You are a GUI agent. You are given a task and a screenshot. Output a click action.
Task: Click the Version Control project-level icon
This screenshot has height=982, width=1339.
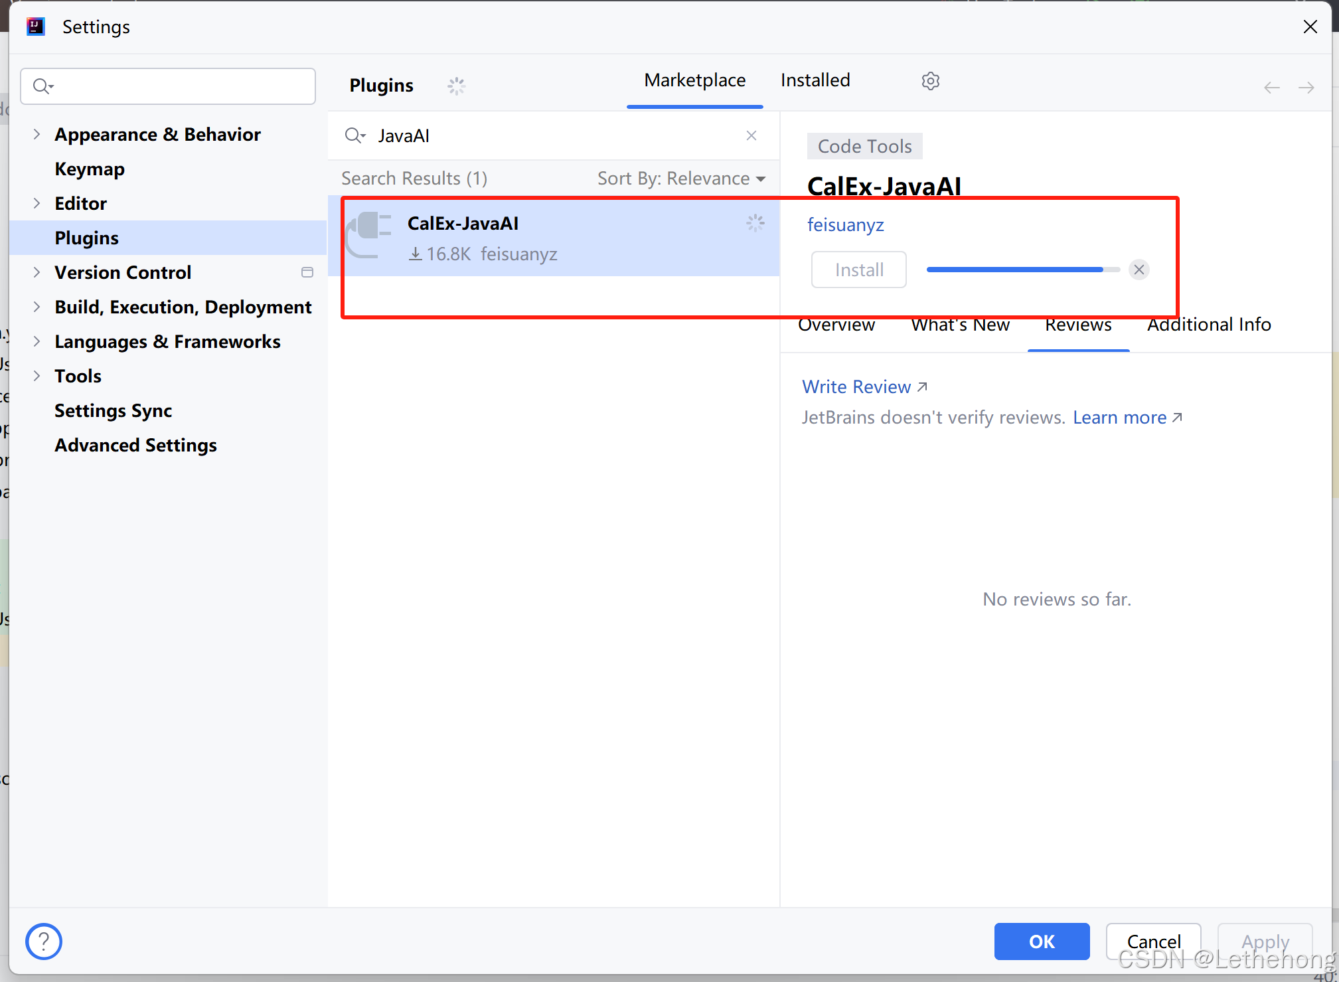point(307,272)
